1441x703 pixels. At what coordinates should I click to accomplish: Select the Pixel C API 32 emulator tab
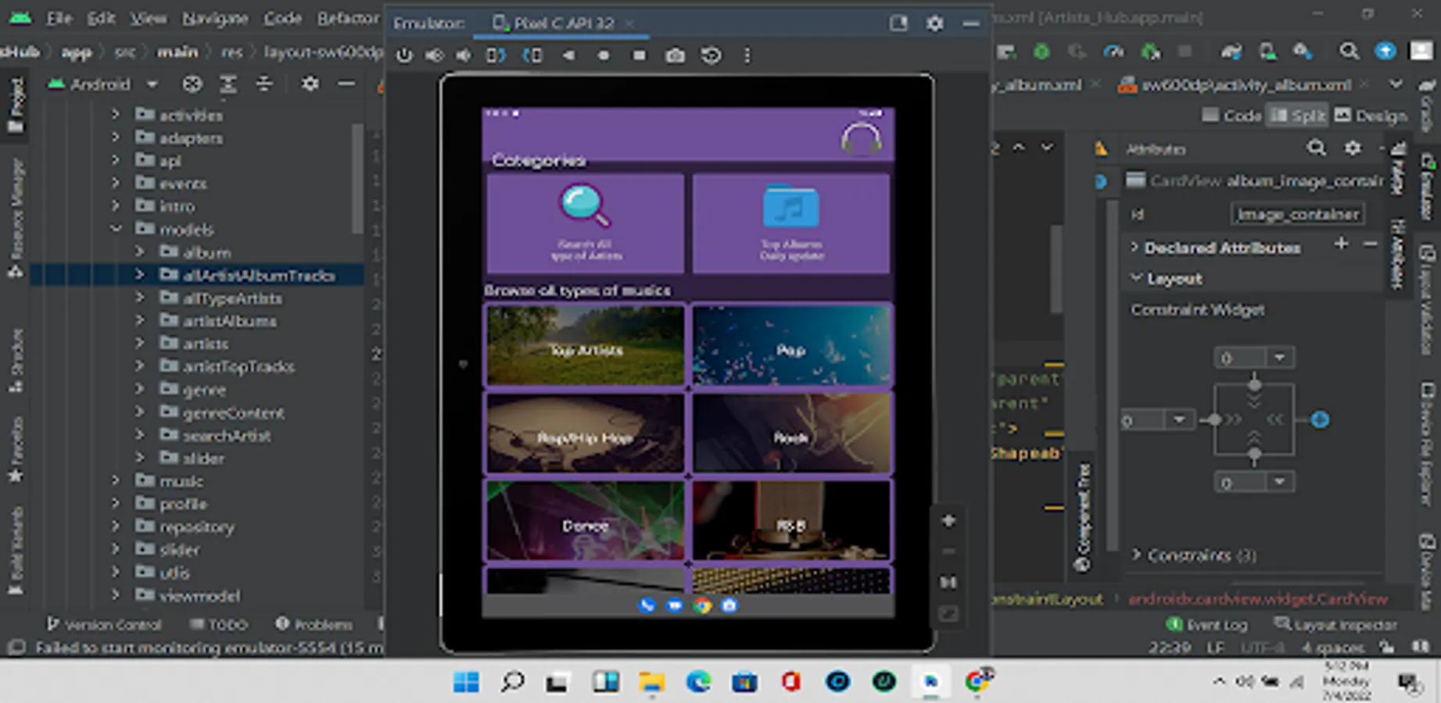pos(562,23)
